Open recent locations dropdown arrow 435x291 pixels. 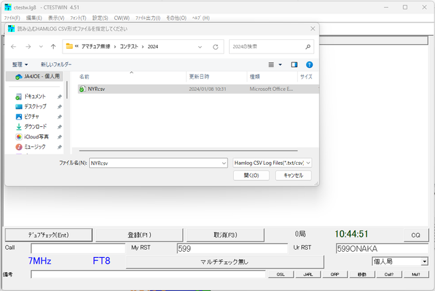click(41, 47)
